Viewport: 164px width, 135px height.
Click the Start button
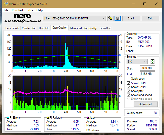click(x=131, y=18)
